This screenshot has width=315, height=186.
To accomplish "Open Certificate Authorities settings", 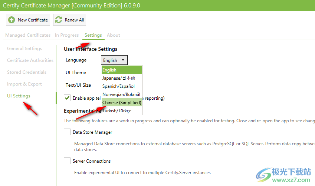I will pos(30,60).
